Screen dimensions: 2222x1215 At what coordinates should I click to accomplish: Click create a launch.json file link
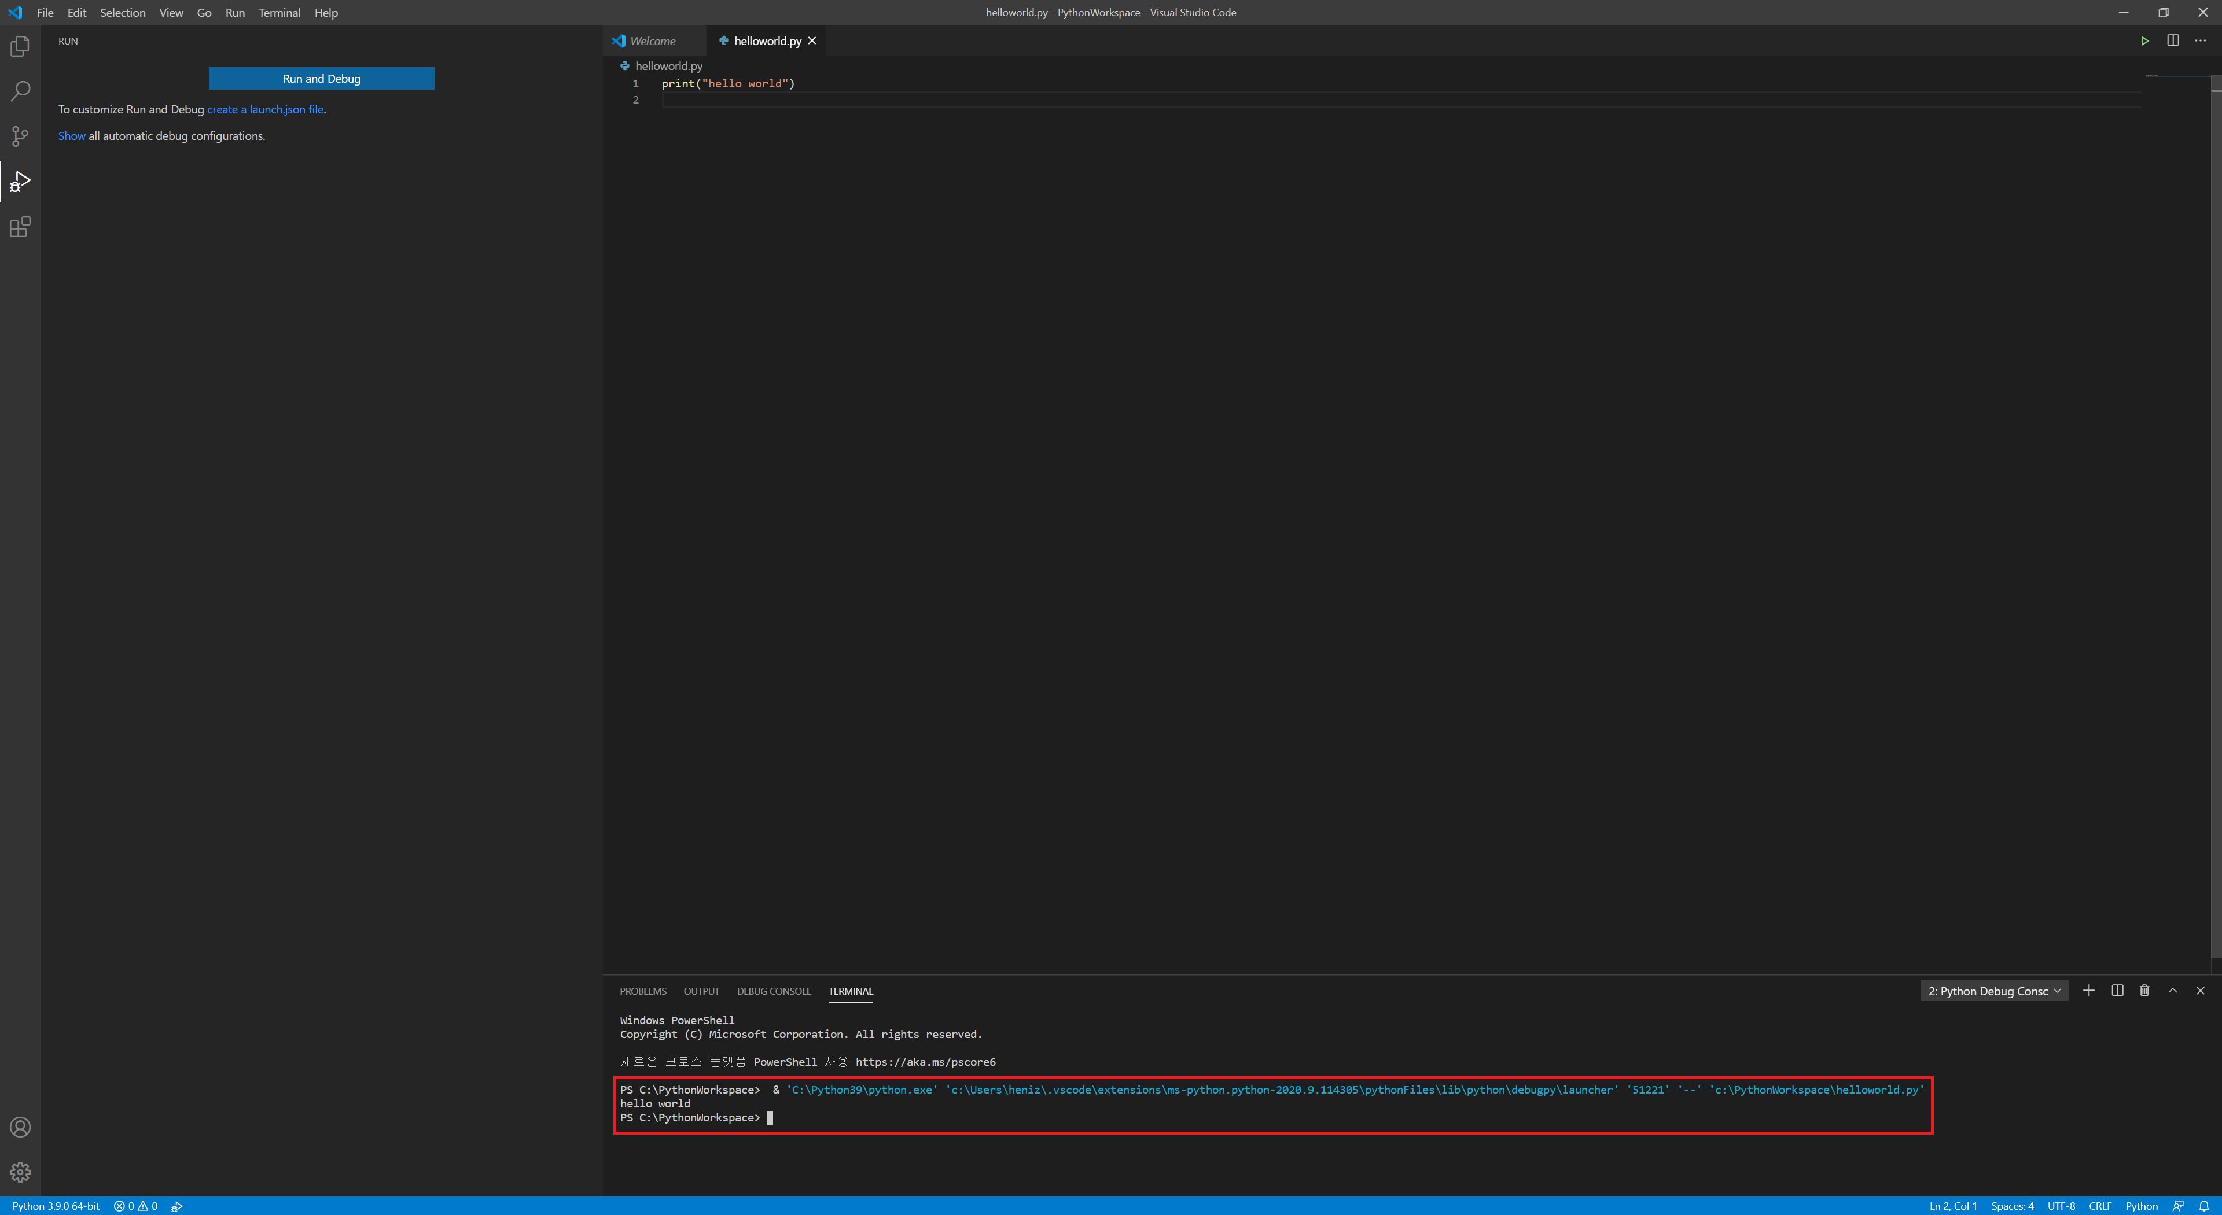(265, 109)
